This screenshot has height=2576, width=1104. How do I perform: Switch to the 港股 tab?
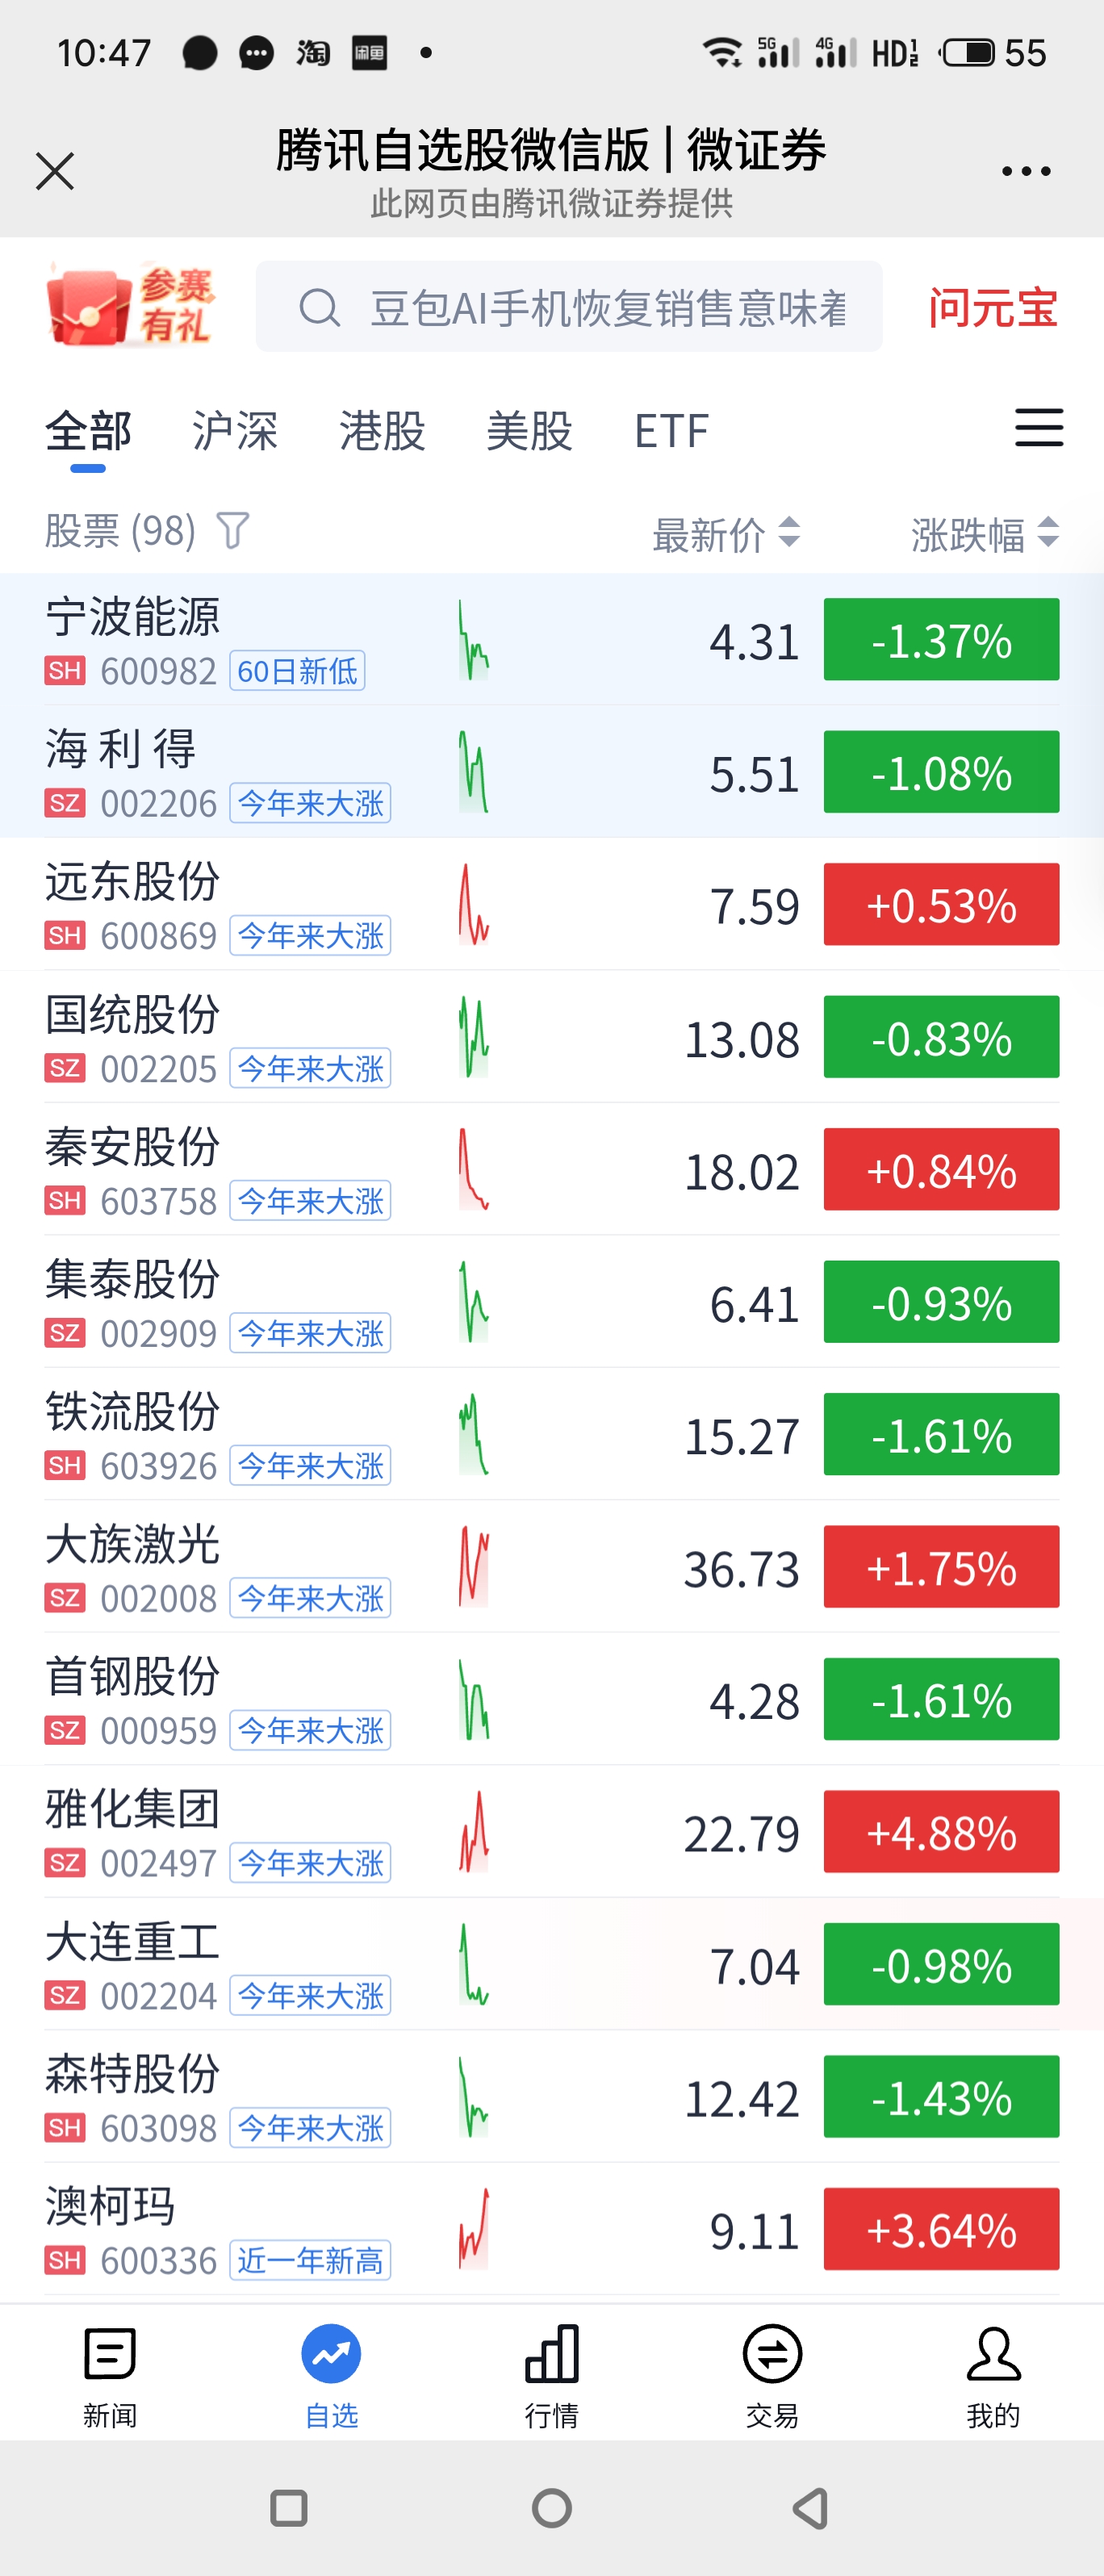click(x=382, y=432)
